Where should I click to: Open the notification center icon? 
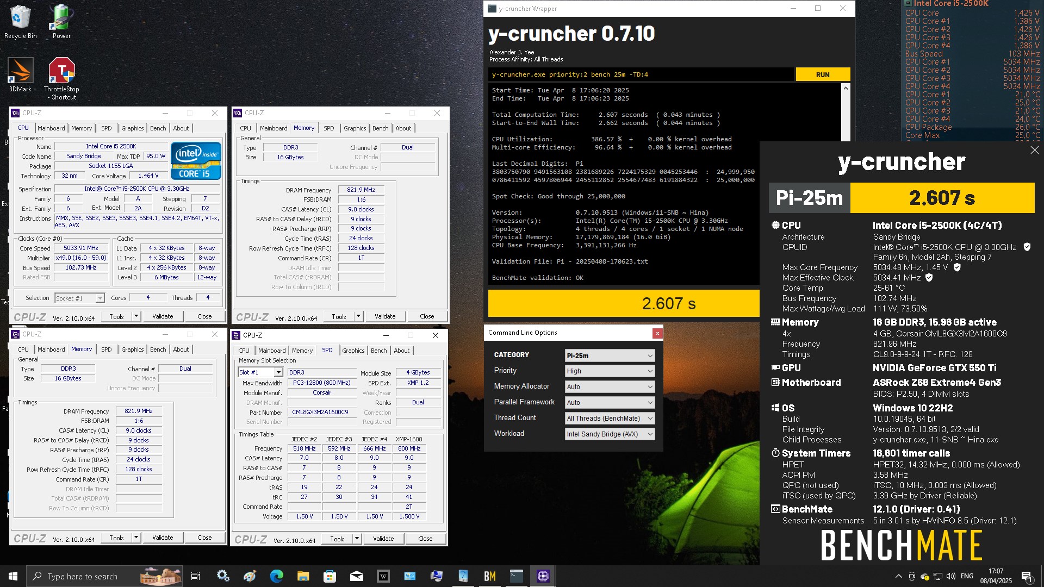(x=1027, y=576)
